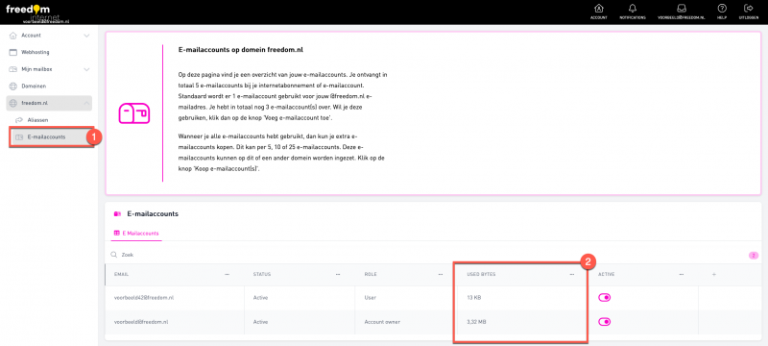Open the voorbeeld@freedom.nl mailbox icon
The width and height of the screenshot is (768, 346).
pos(681,9)
